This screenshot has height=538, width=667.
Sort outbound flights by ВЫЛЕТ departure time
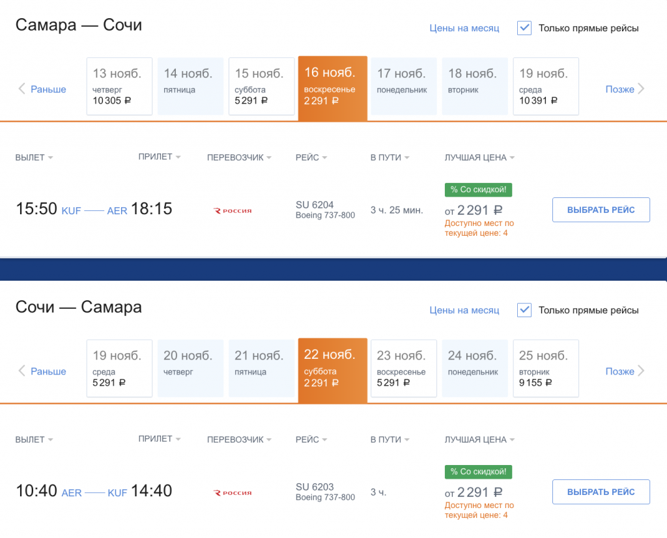point(34,158)
